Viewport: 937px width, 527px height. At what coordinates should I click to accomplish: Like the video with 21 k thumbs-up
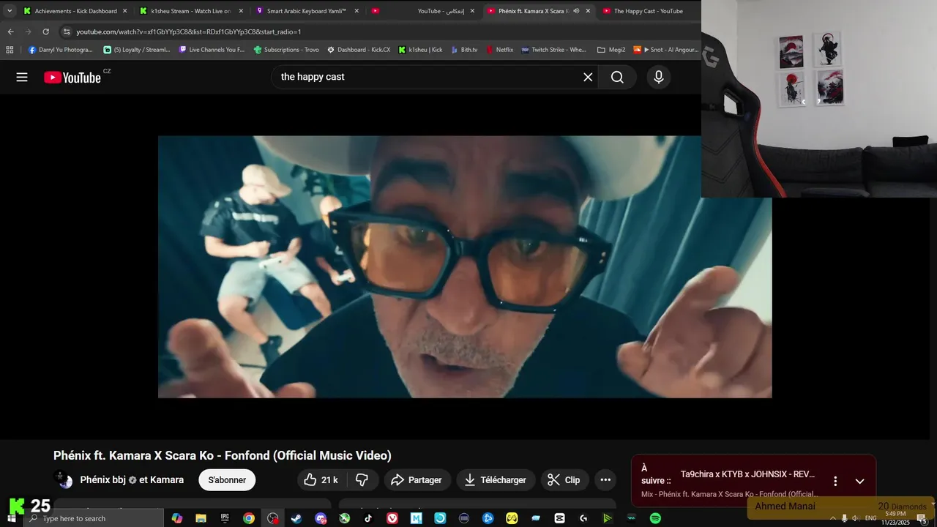321,480
